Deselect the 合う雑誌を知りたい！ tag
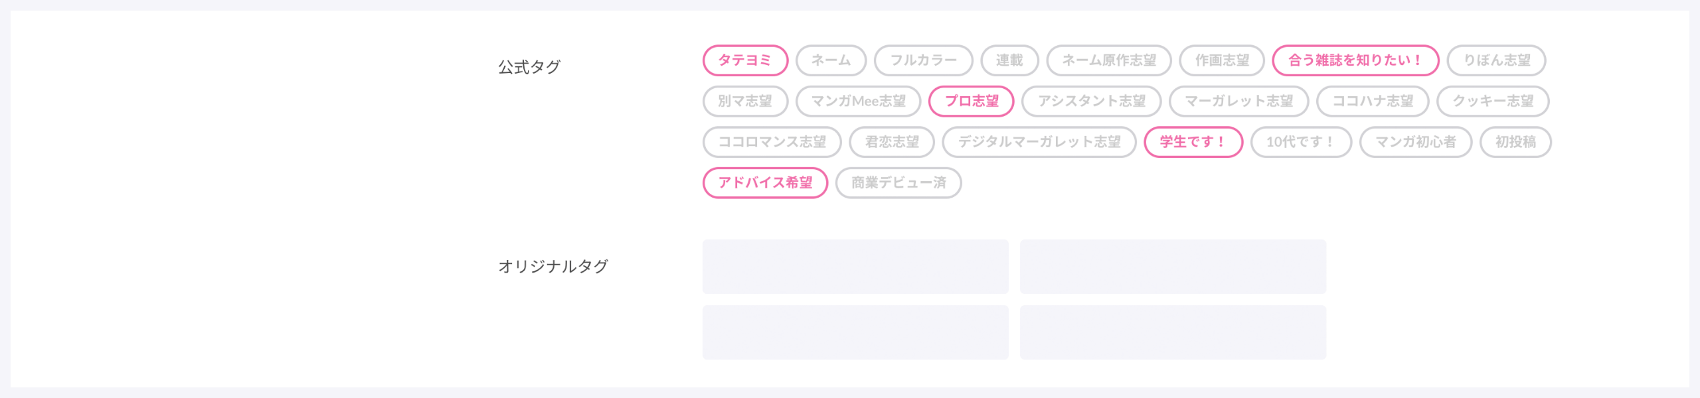1700x398 pixels. 1355,60
